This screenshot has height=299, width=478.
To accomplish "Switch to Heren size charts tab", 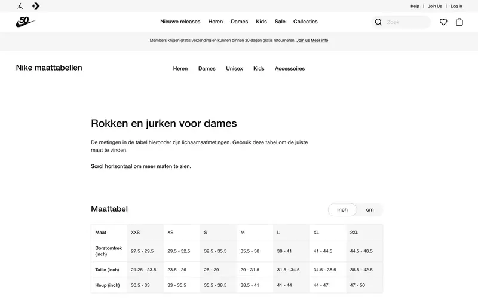I will [180, 69].
